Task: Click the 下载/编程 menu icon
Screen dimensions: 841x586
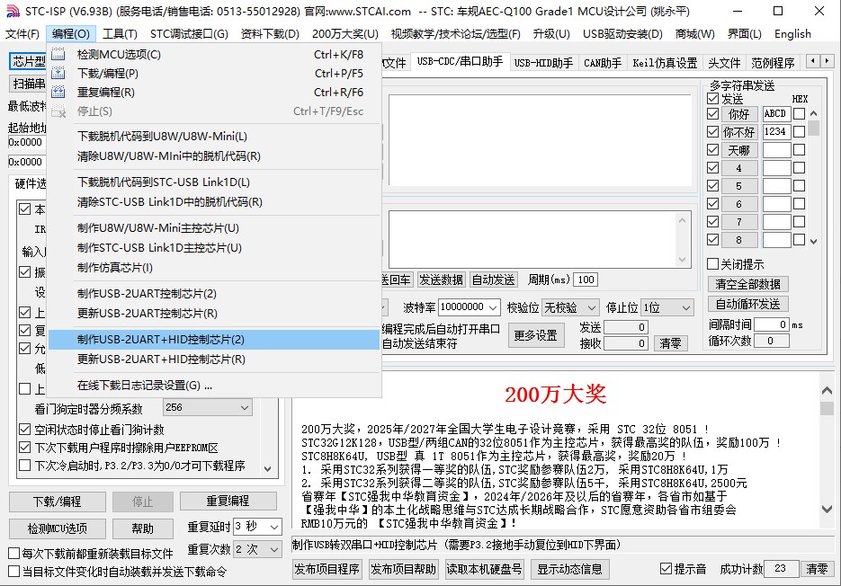Action: (x=58, y=73)
